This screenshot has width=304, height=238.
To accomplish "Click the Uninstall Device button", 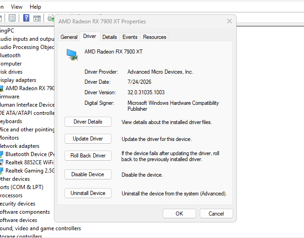I will click(x=88, y=193).
